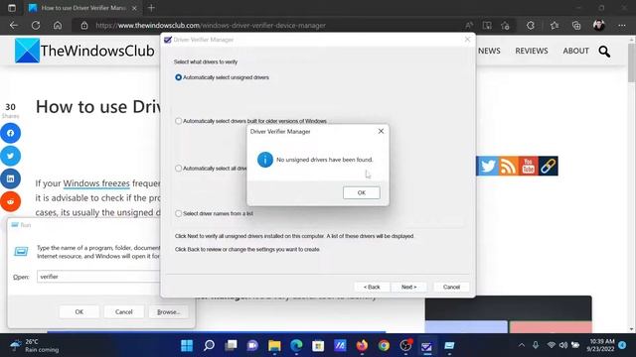This screenshot has height=357, width=636.
Task: Toggle Read aloud icon in address bar
Action: tap(469, 25)
